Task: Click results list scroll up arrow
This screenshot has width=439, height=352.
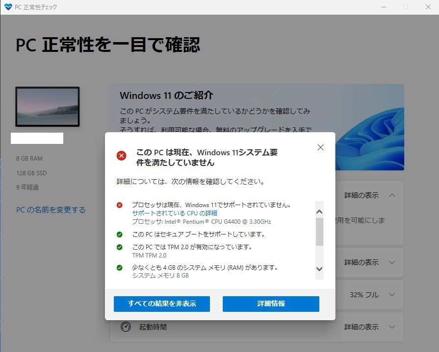Action: [319, 212]
